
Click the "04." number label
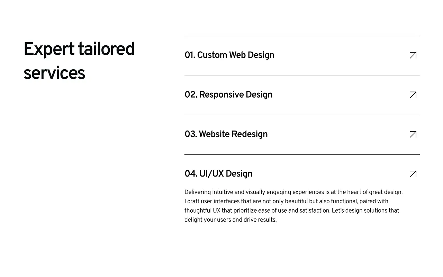point(191,174)
